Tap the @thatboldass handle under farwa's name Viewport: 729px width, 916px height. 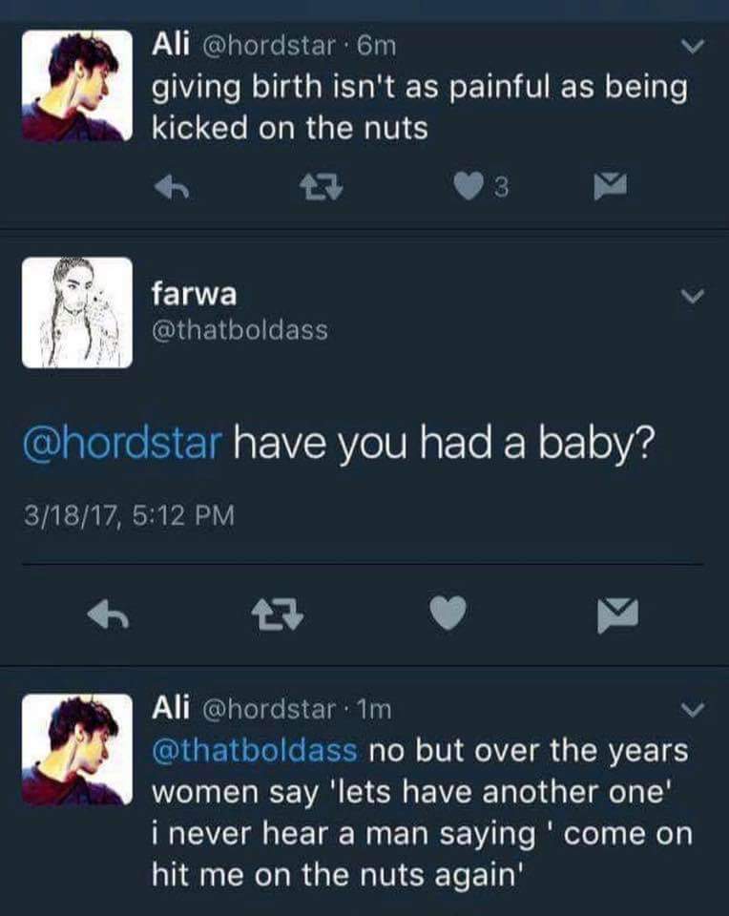click(x=239, y=330)
